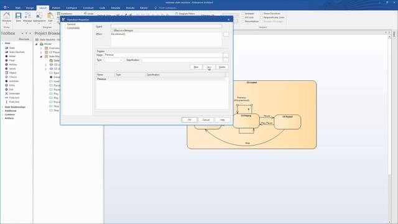The image size is (398, 224).
Task: Confirm the dialog with OK
Action: (x=189, y=120)
